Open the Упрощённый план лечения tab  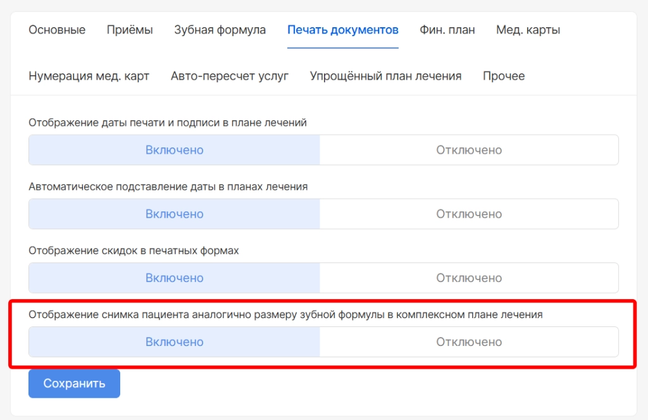(385, 76)
